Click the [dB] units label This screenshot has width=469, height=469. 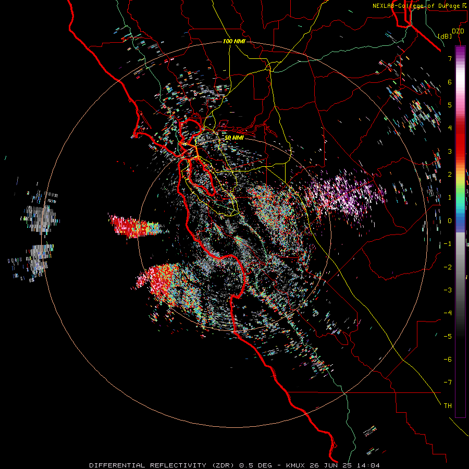pyautogui.click(x=445, y=36)
